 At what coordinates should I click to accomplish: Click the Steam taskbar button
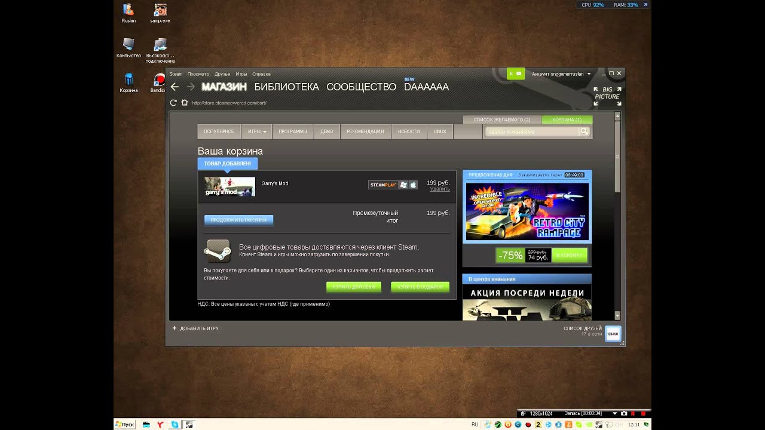coord(189,425)
